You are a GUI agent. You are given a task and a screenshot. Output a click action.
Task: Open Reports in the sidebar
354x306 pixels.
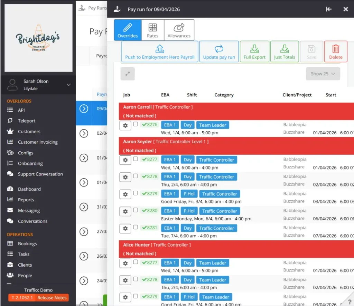(x=26, y=200)
